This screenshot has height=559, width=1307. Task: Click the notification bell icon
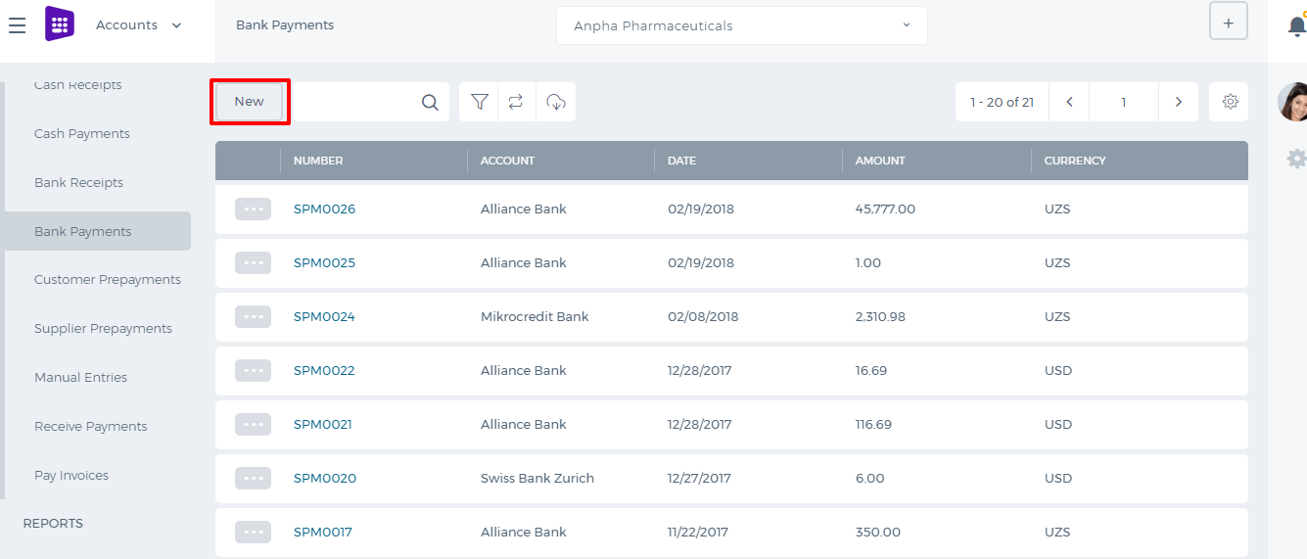[1297, 26]
